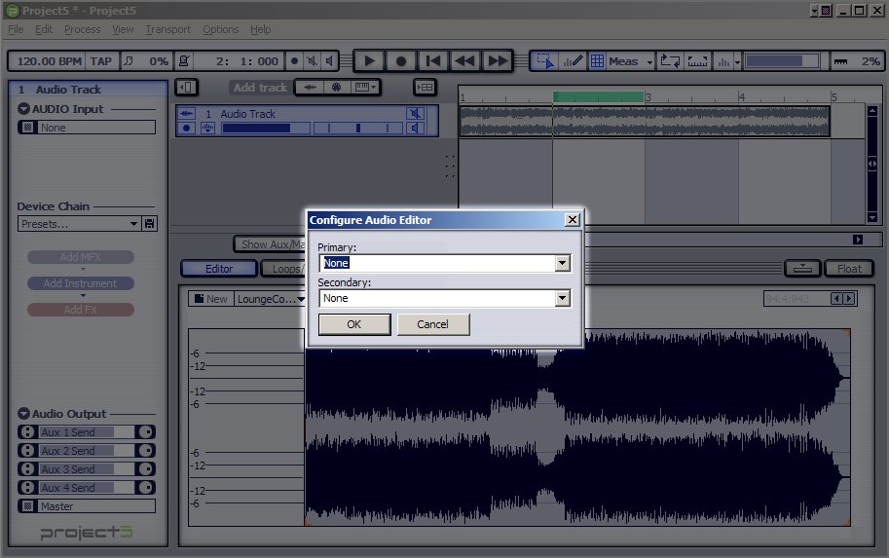Select the selection arrow tool in the toolbar
The height and width of the screenshot is (558, 889).
coord(545,60)
